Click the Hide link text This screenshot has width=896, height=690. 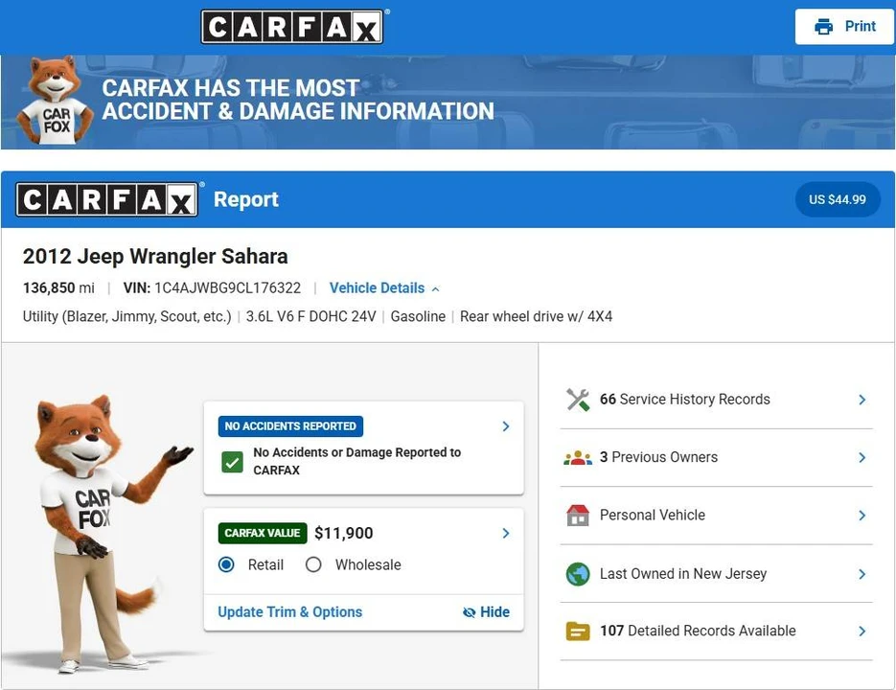tap(494, 612)
